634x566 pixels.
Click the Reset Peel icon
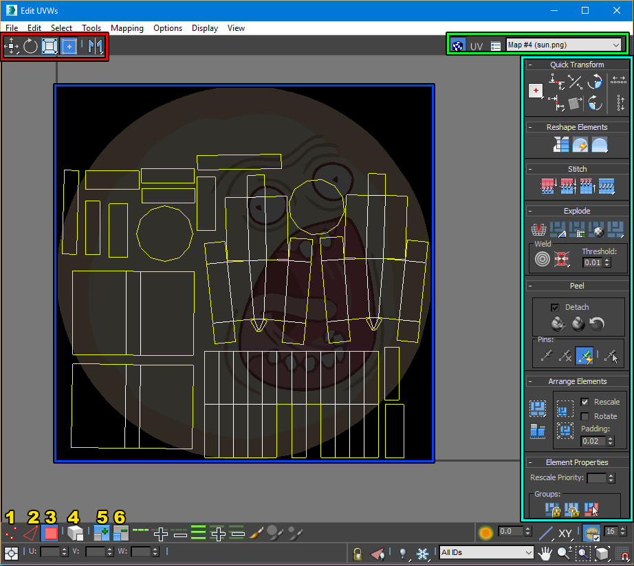(597, 324)
